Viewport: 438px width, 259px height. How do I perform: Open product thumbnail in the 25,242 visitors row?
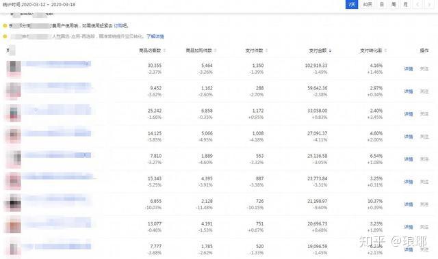pyautogui.click(x=14, y=113)
